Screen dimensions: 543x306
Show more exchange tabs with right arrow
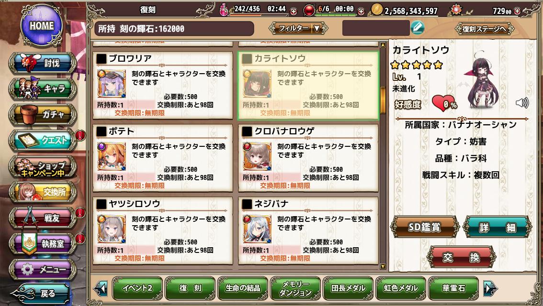[490, 288]
